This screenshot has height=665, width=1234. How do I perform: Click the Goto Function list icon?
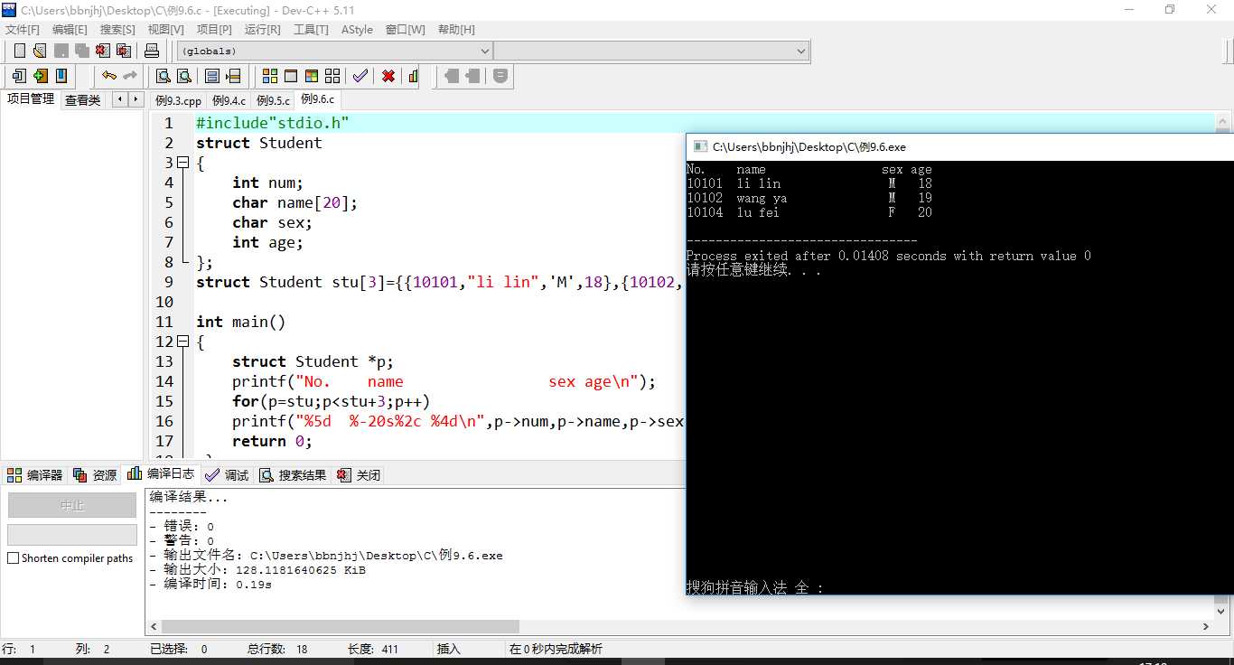(211, 76)
